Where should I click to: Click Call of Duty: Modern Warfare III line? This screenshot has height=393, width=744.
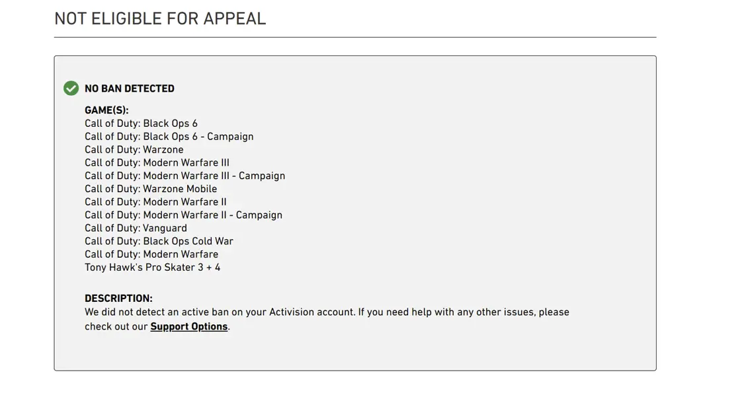coord(157,162)
